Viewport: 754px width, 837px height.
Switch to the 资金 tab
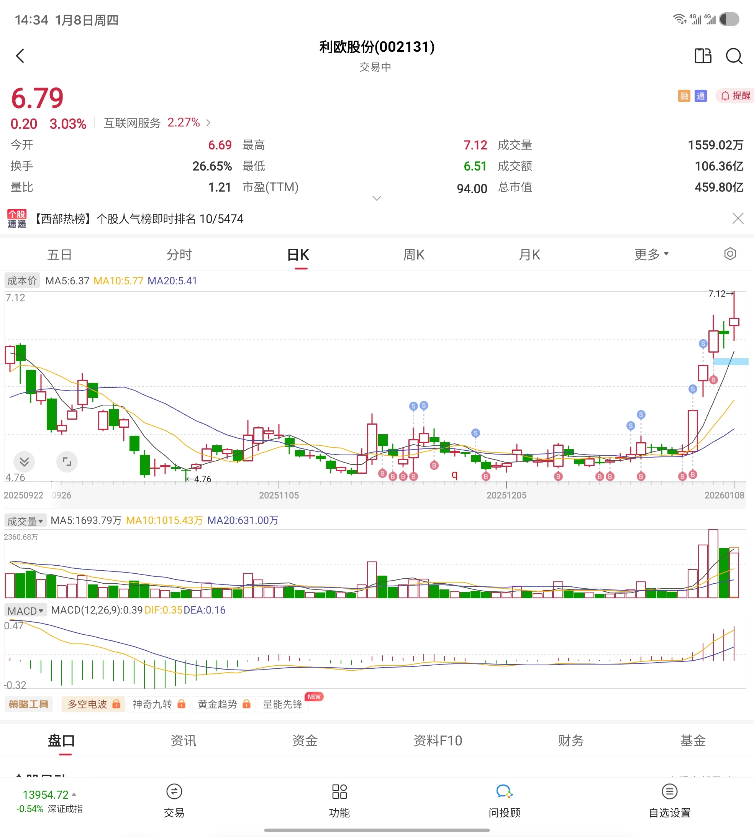[305, 740]
